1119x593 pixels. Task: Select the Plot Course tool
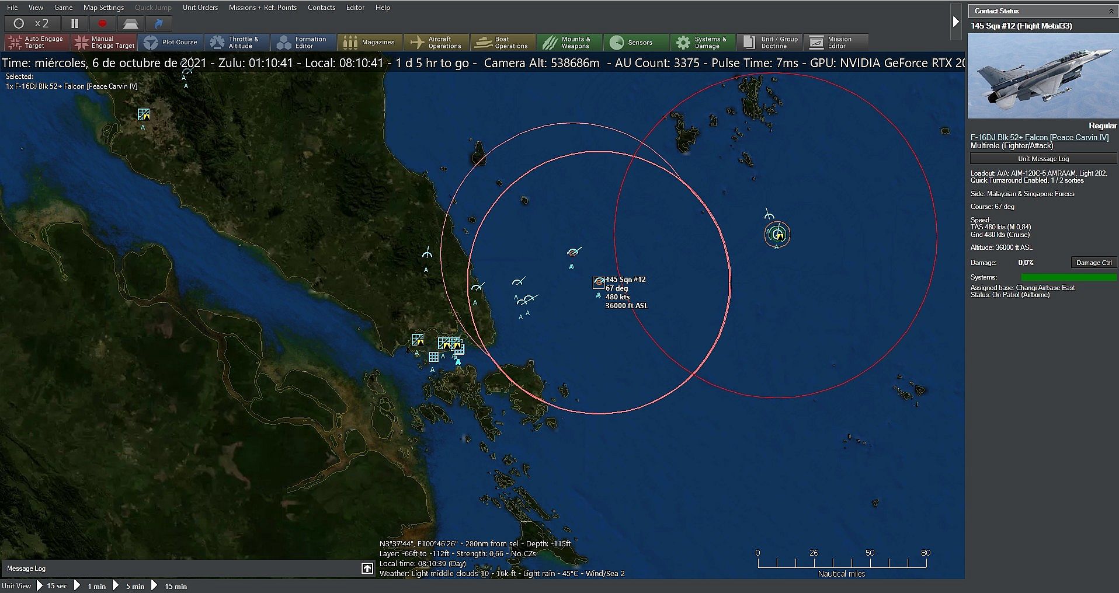[171, 42]
